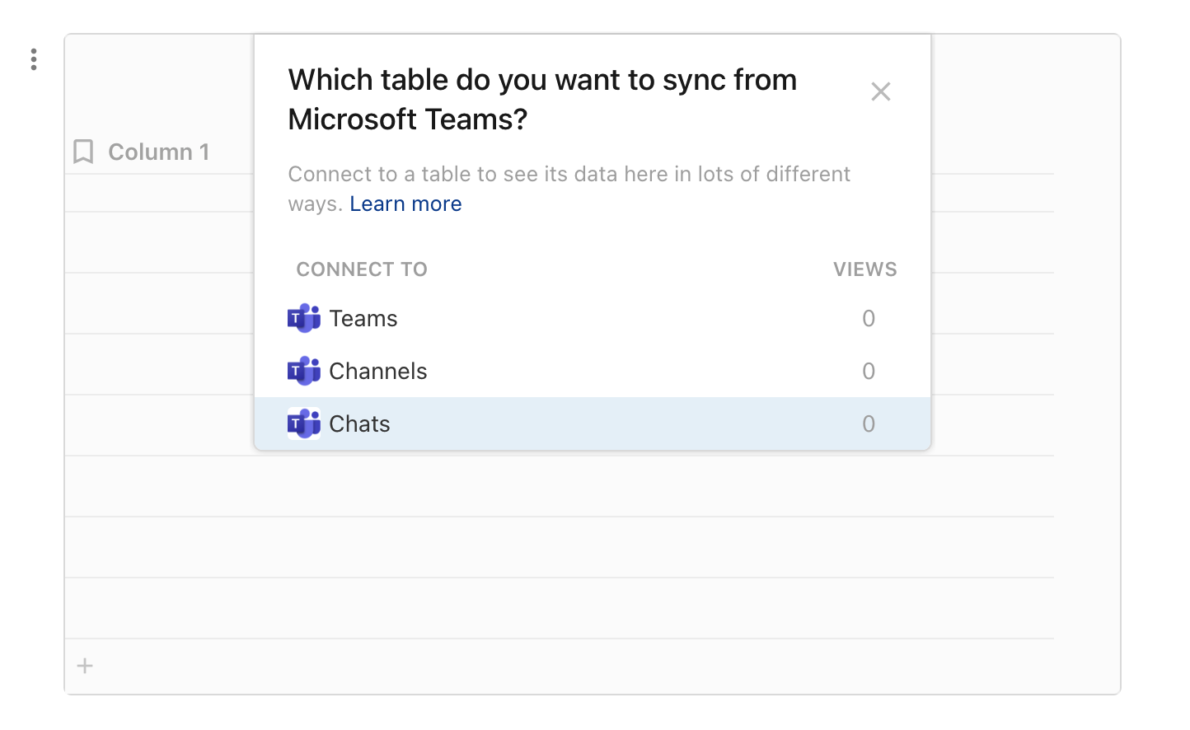Click the CONNECT TO column header
Screen dimensions: 1190x730
coord(361,269)
